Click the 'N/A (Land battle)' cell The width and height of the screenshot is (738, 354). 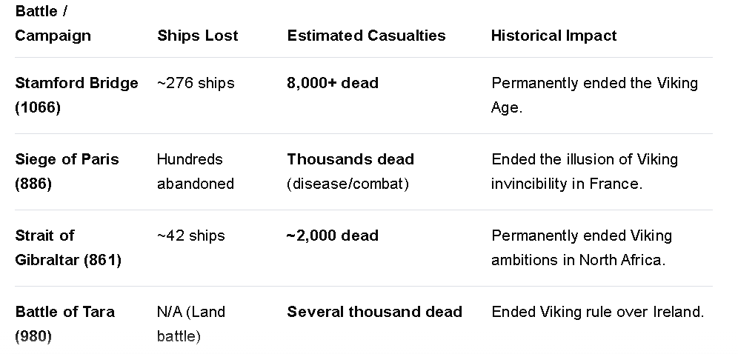point(191,324)
